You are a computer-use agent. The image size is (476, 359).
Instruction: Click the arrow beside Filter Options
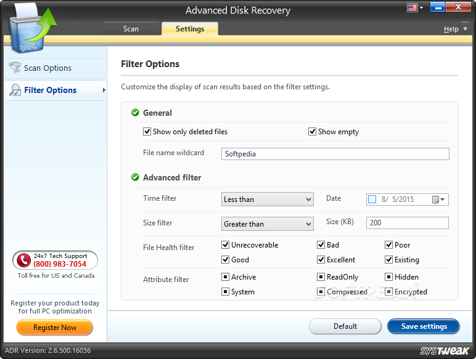coord(104,90)
